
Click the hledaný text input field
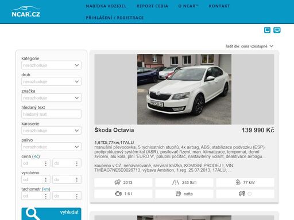(51, 114)
